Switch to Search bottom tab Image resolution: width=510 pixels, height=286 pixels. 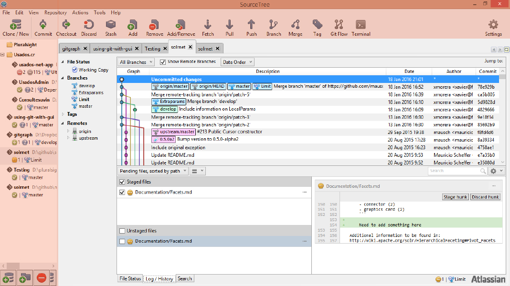pyautogui.click(x=185, y=278)
